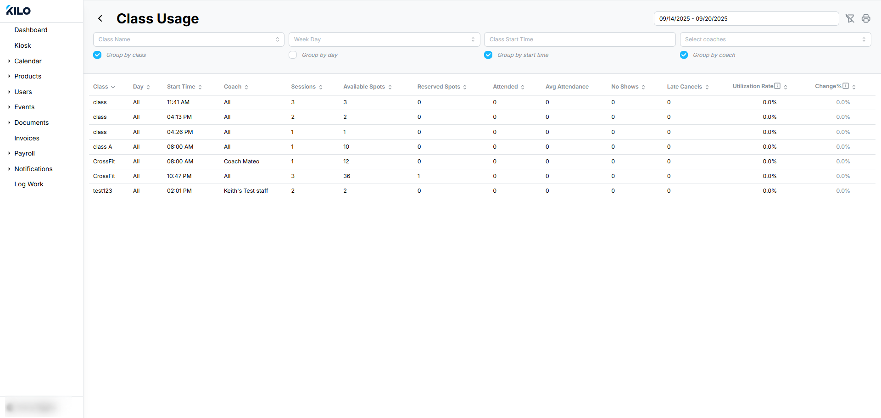Click the 02:01 PM start time

click(x=179, y=191)
